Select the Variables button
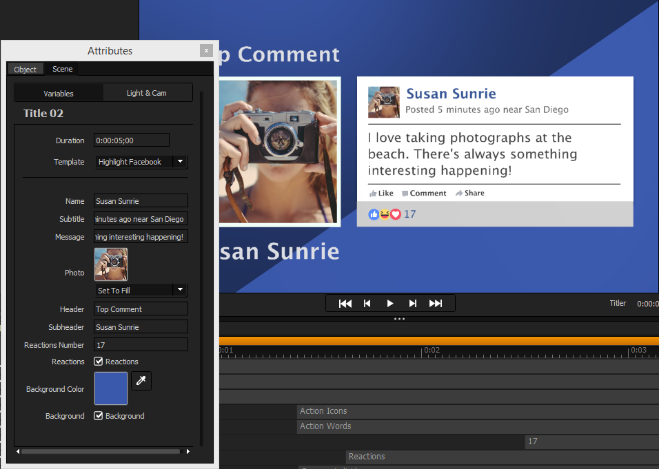The width and height of the screenshot is (659, 469). (59, 93)
